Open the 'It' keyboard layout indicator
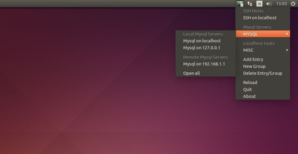This screenshot has width=298, height=154. click(259, 4)
